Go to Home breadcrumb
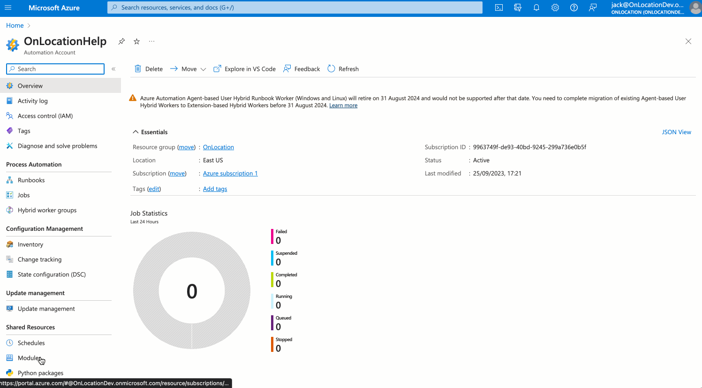 tap(15, 25)
